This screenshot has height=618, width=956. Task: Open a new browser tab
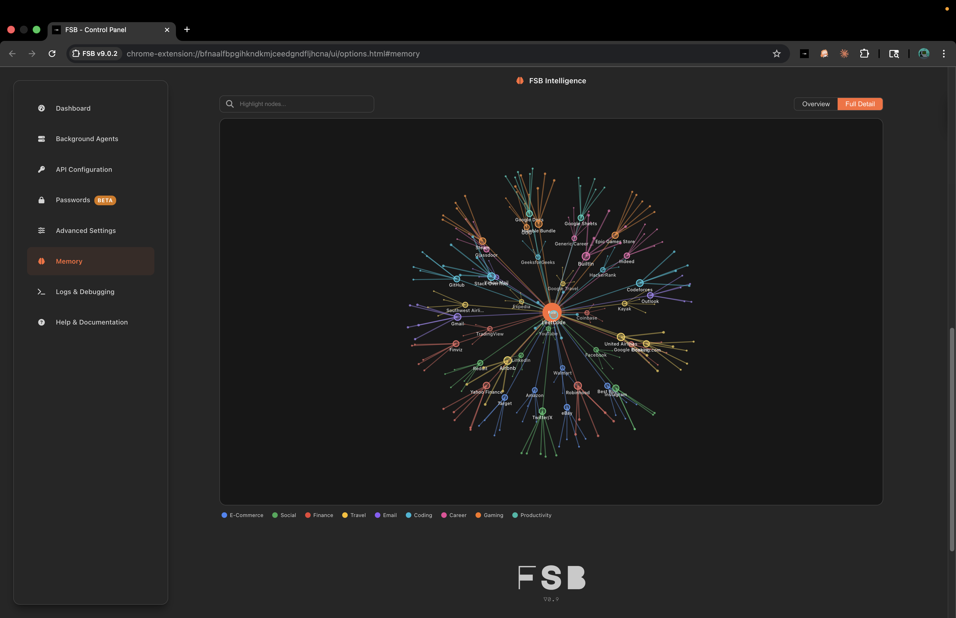pos(187,29)
